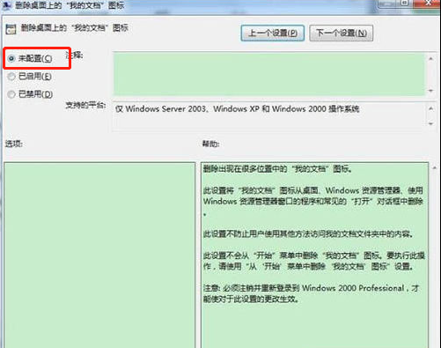The height and width of the screenshot is (348, 441).
Task: Click the 帮助 pane scroll-up arrow
Action: pos(435,168)
